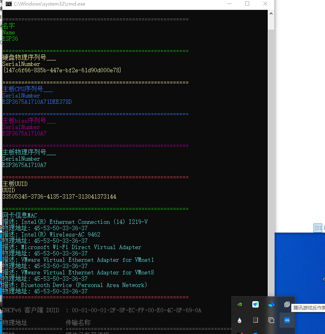Minimize the cmd.exe window
This screenshot has height=334, width=325.
230,4
